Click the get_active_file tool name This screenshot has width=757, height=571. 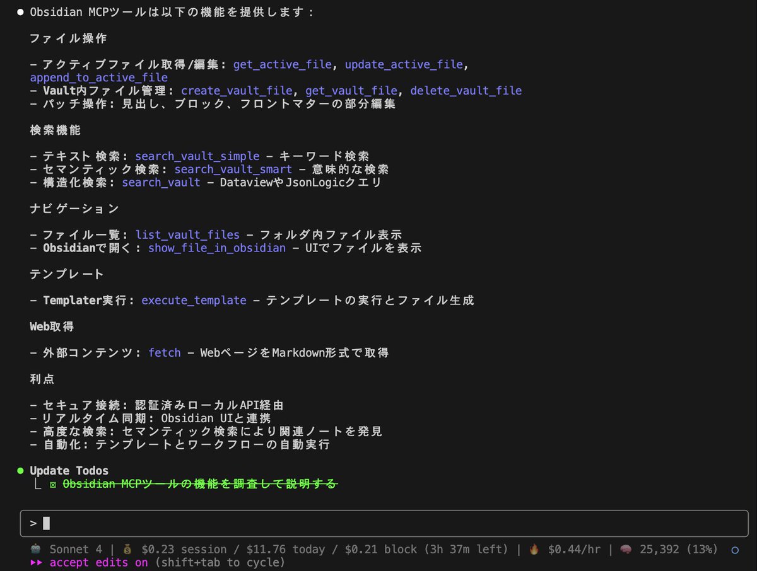click(x=283, y=64)
